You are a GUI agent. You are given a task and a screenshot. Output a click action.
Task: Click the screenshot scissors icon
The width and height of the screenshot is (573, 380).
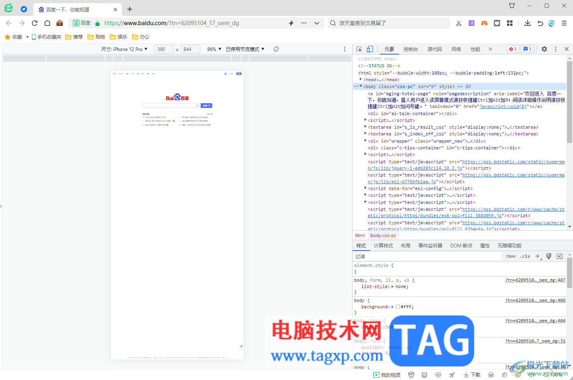point(459,23)
